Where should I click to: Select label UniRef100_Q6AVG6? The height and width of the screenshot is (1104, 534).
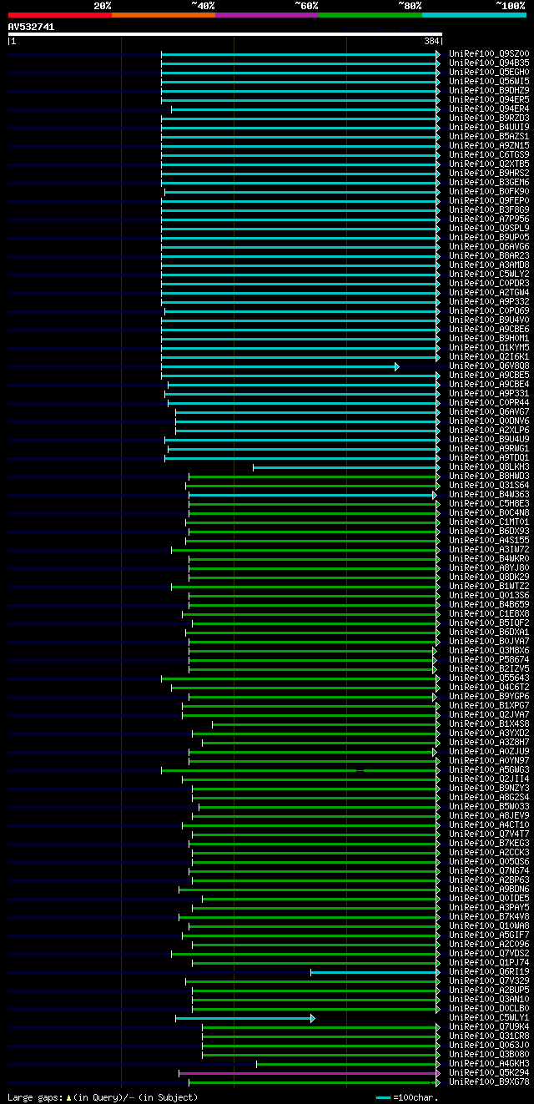pos(489,247)
